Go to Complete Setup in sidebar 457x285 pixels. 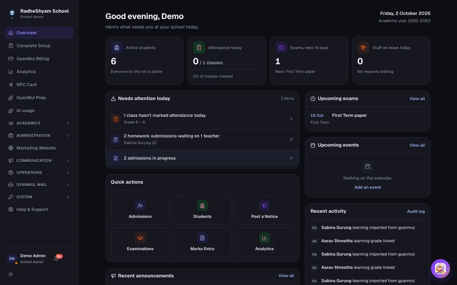pyautogui.click(x=39, y=46)
